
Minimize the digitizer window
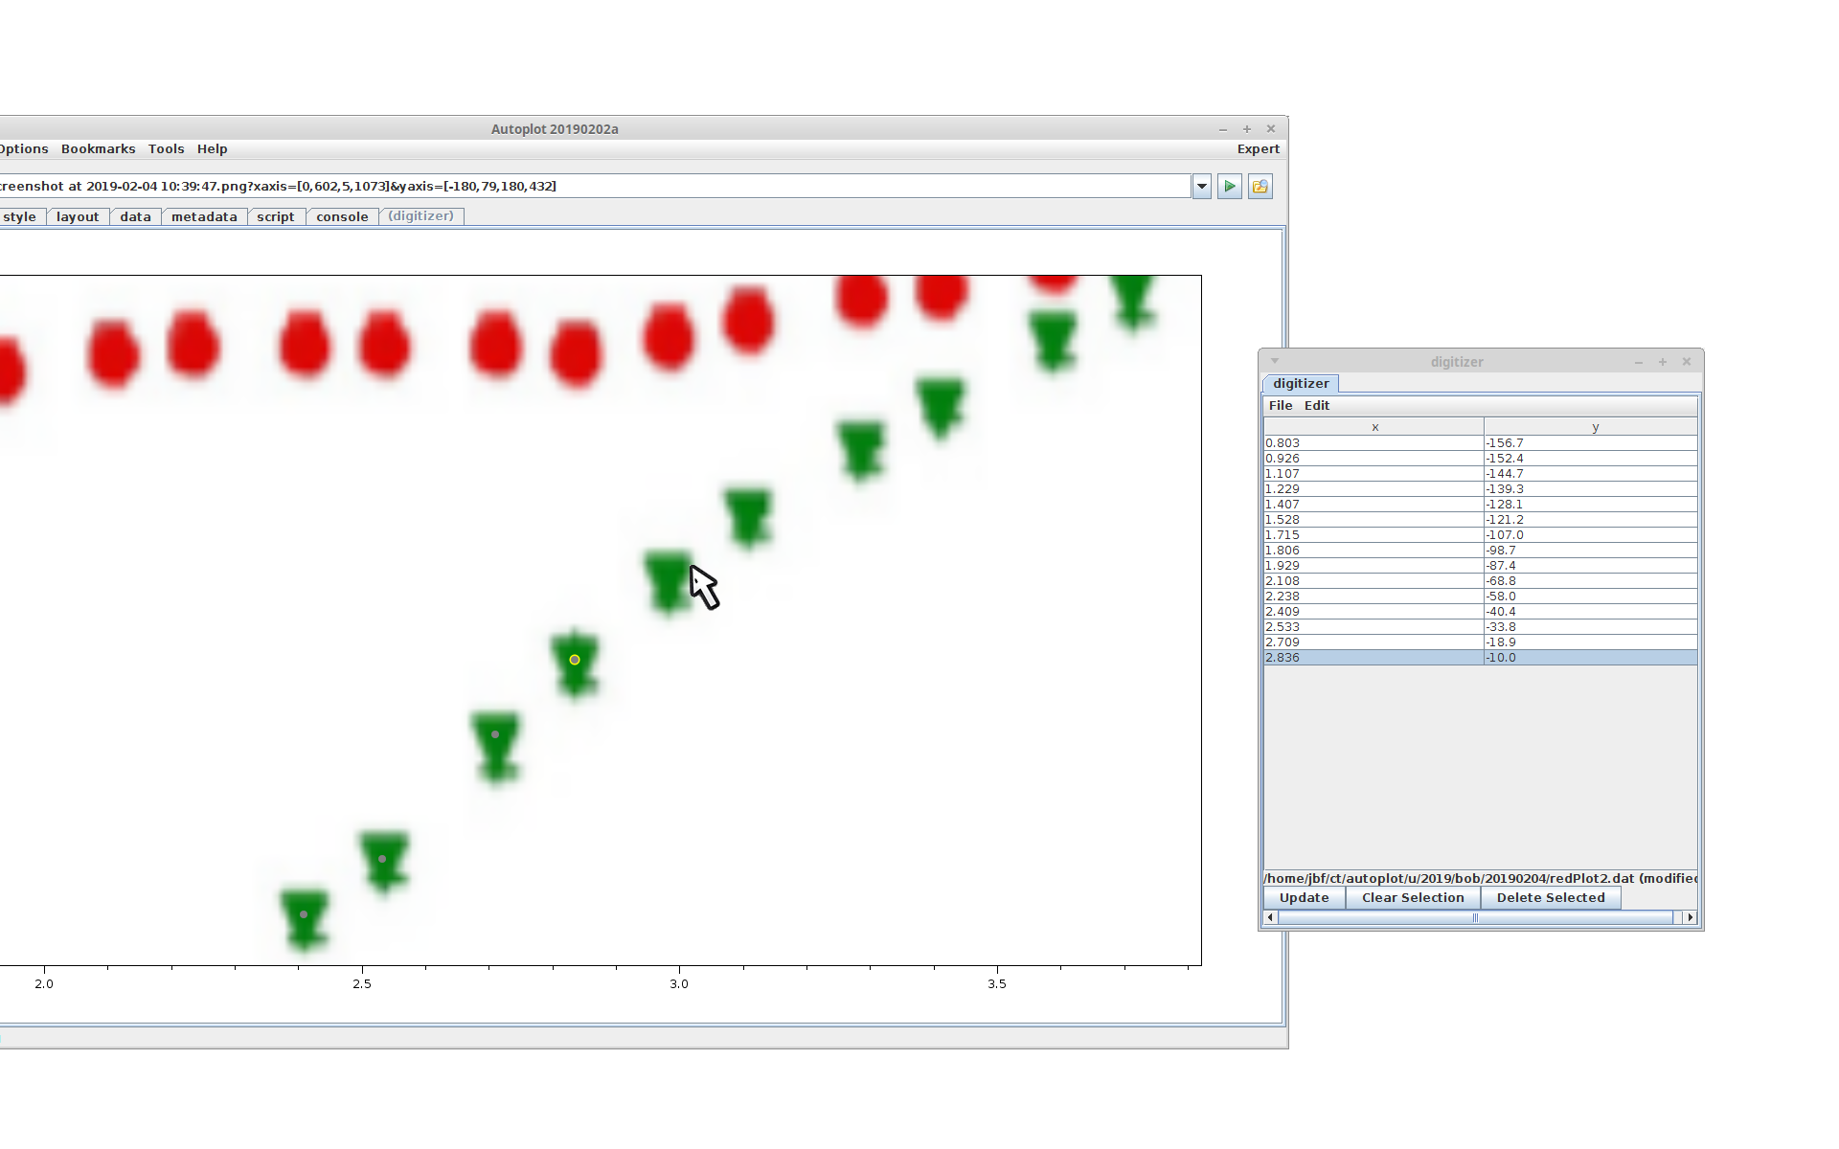1639,362
